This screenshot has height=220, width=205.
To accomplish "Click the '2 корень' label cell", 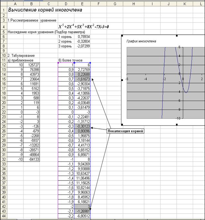I will [x=66, y=41].
